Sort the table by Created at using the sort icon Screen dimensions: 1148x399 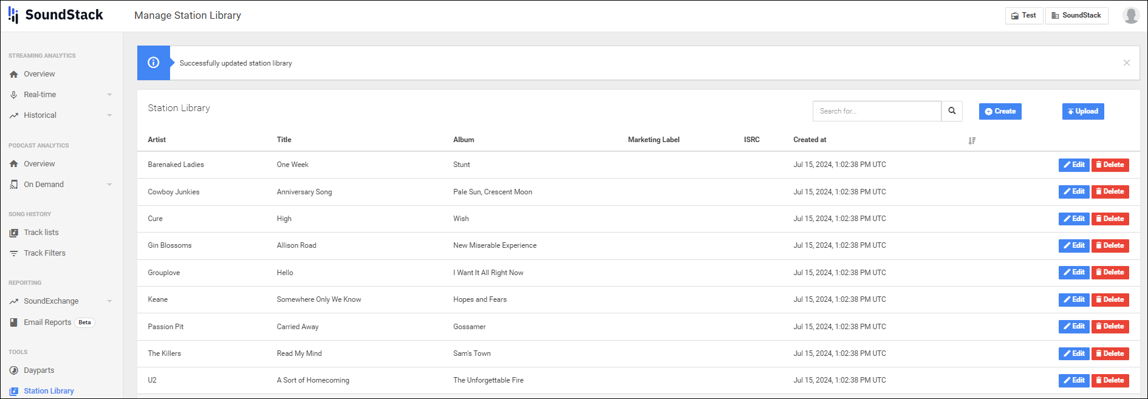[972, 140]
